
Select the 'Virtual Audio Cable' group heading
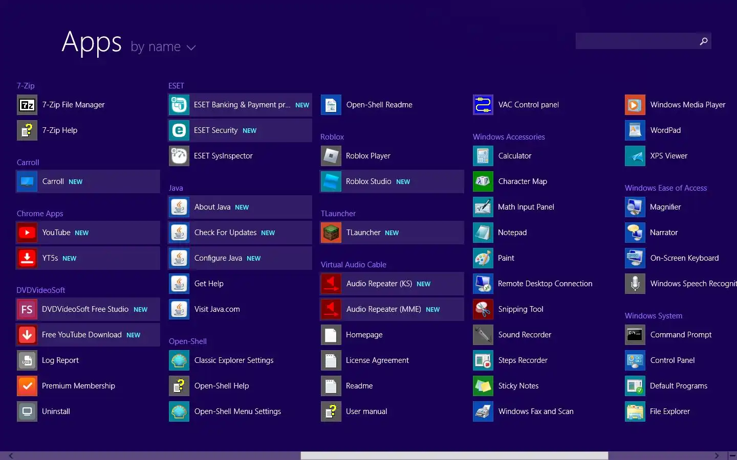click(354, 265)
